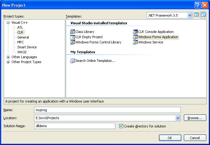Switch templates to small icons view

click(203, 15)
